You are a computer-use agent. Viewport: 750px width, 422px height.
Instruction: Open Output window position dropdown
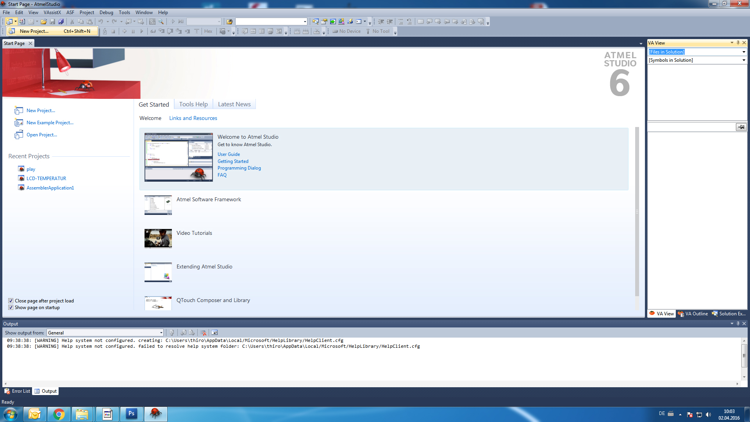click(732, 324)
